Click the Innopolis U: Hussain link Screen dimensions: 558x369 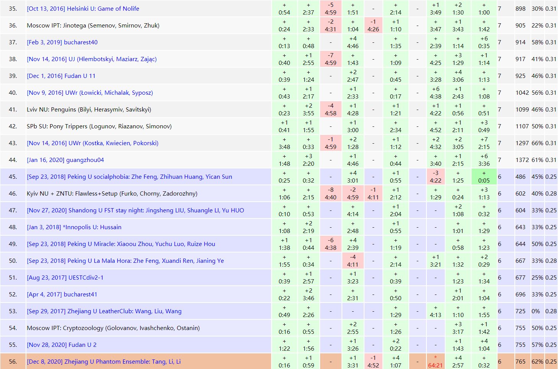[74, 227]
